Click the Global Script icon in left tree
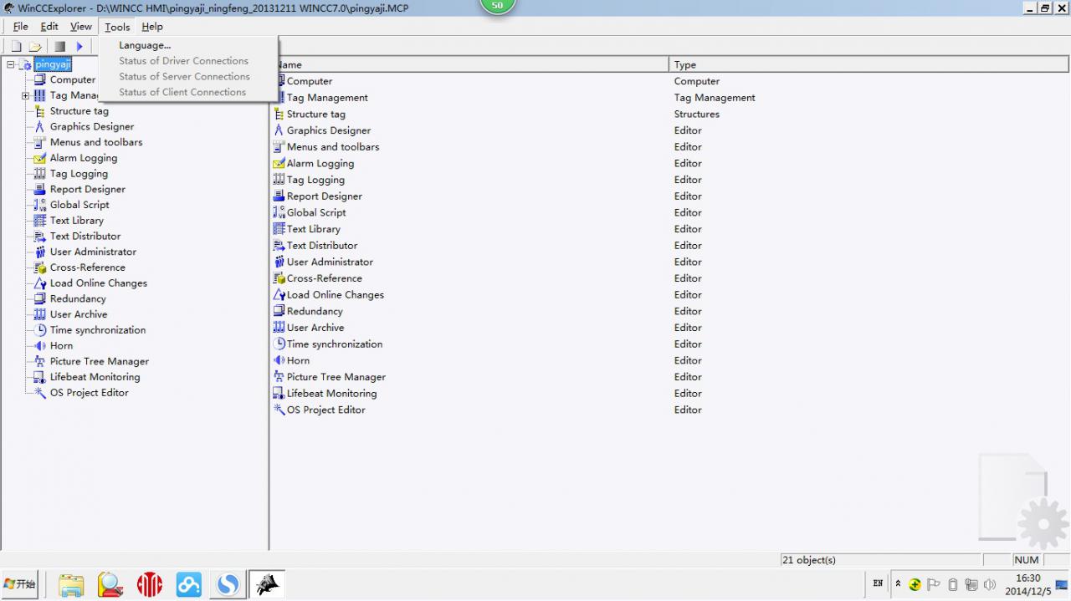Image resolution: width=1071 pixels, height=601 pixels. coord(39,205)
